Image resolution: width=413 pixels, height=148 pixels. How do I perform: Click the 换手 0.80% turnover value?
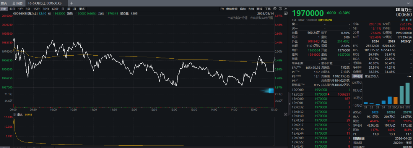pyautogui.click(x=345, y=32)
